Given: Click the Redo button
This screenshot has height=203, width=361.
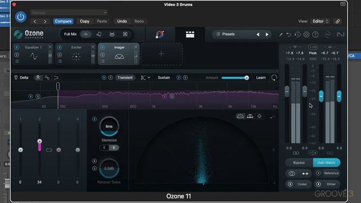Looking at the screenshot, I should [139, 21].
